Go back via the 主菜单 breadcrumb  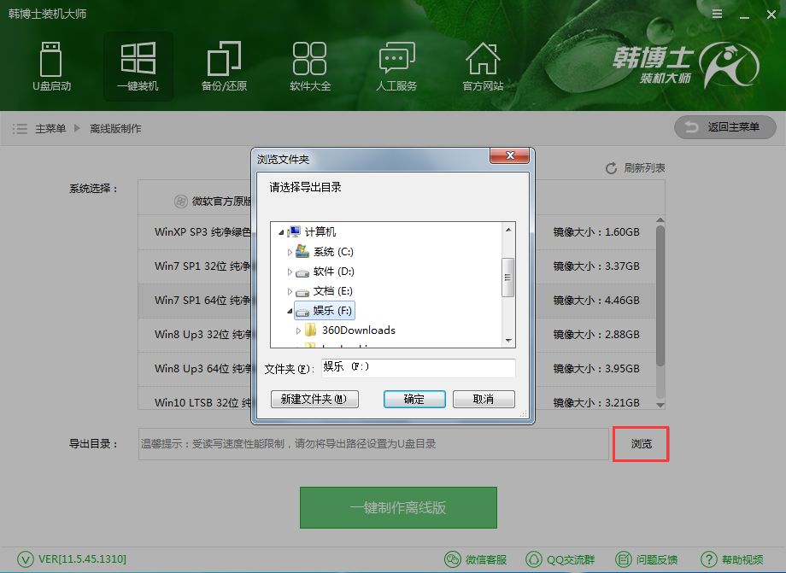[x=53, y=127]
